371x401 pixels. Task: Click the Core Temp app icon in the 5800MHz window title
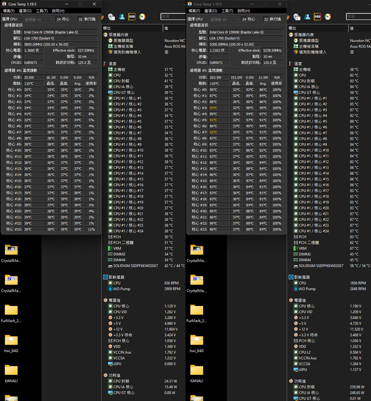tap(4, 4)
